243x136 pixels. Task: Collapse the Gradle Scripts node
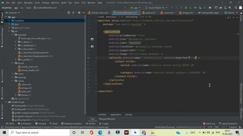point(6,102)
